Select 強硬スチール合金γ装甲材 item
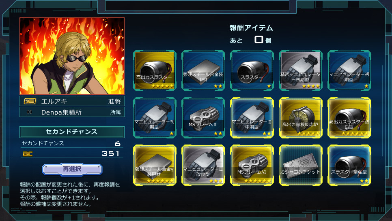 [155, 165]
